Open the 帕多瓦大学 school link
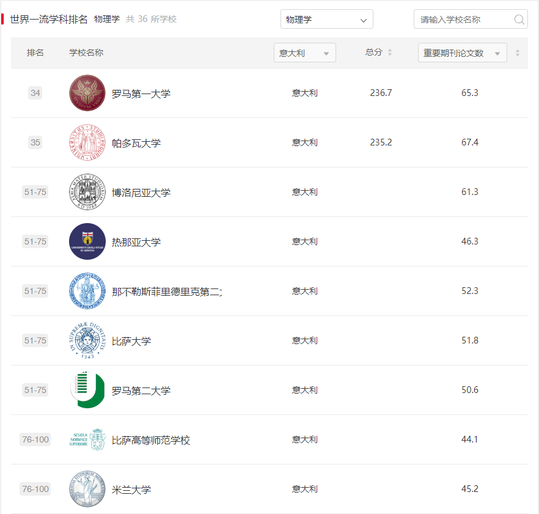Viewport: 539px width, 514px height. coord(136,143)
